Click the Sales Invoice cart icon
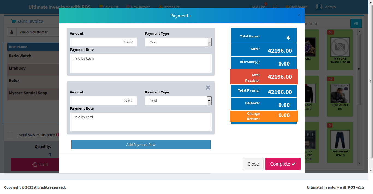This screenshot has height=194, width=373. tap(13, 21)
